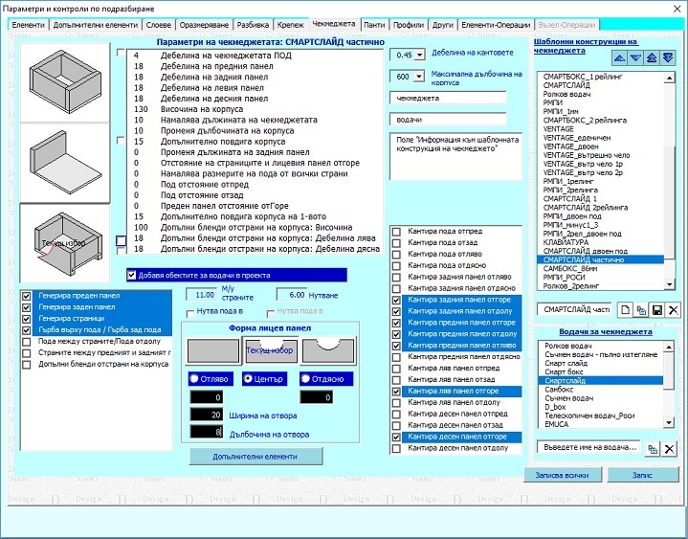Choose front panel with round notch shape

[328, 350]
